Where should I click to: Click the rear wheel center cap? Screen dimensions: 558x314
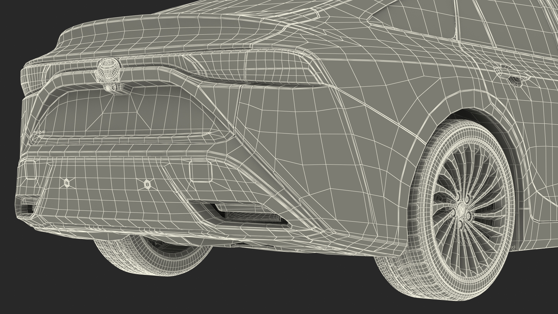[x=461, y=210]
